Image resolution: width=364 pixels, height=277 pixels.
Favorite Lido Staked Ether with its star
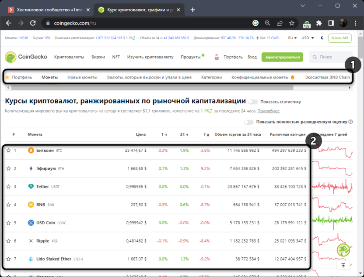pyautogui.click(x=9, y=259)
